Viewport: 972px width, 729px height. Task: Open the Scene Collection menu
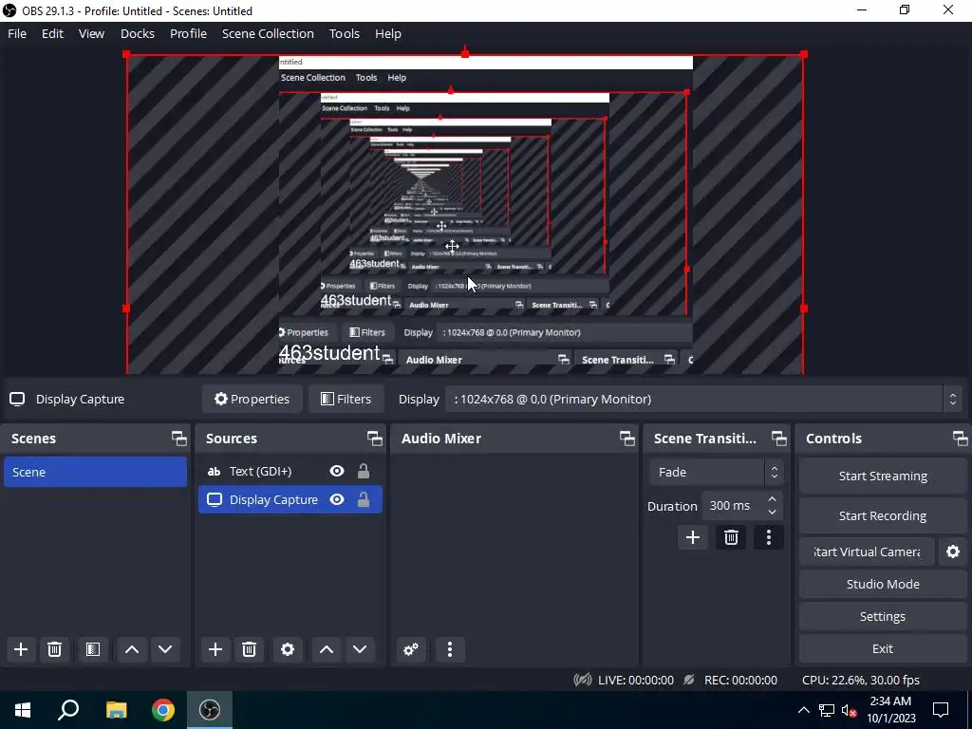(x=268, y=33)
